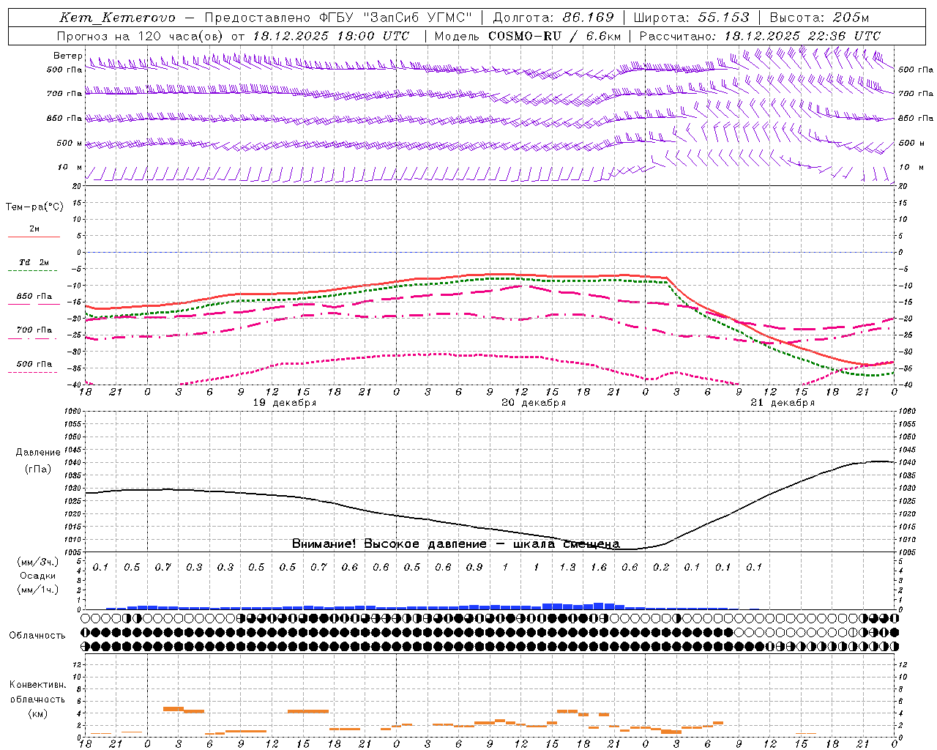The height and width of the screenshot is (750, 937).
Task: Click 'Модель COSMO-RU / 6.6км' text
Action: coord(528,36)
